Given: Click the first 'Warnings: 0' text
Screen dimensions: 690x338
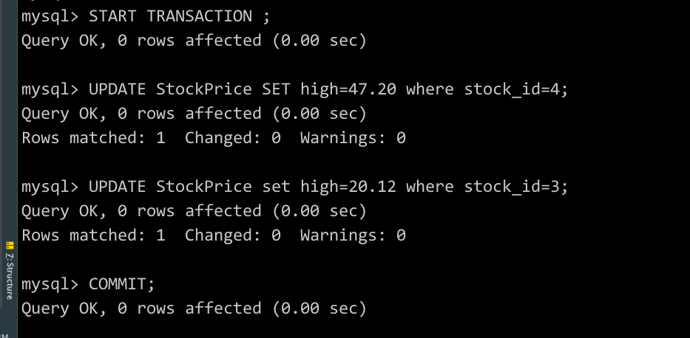Looking at the screenshot, I should pyautogui.click(x=353, y=138).
